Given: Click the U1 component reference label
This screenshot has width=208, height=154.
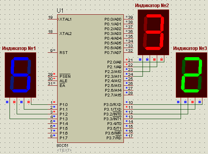Looking at the screenshot, I should click(x=60, y=11).
